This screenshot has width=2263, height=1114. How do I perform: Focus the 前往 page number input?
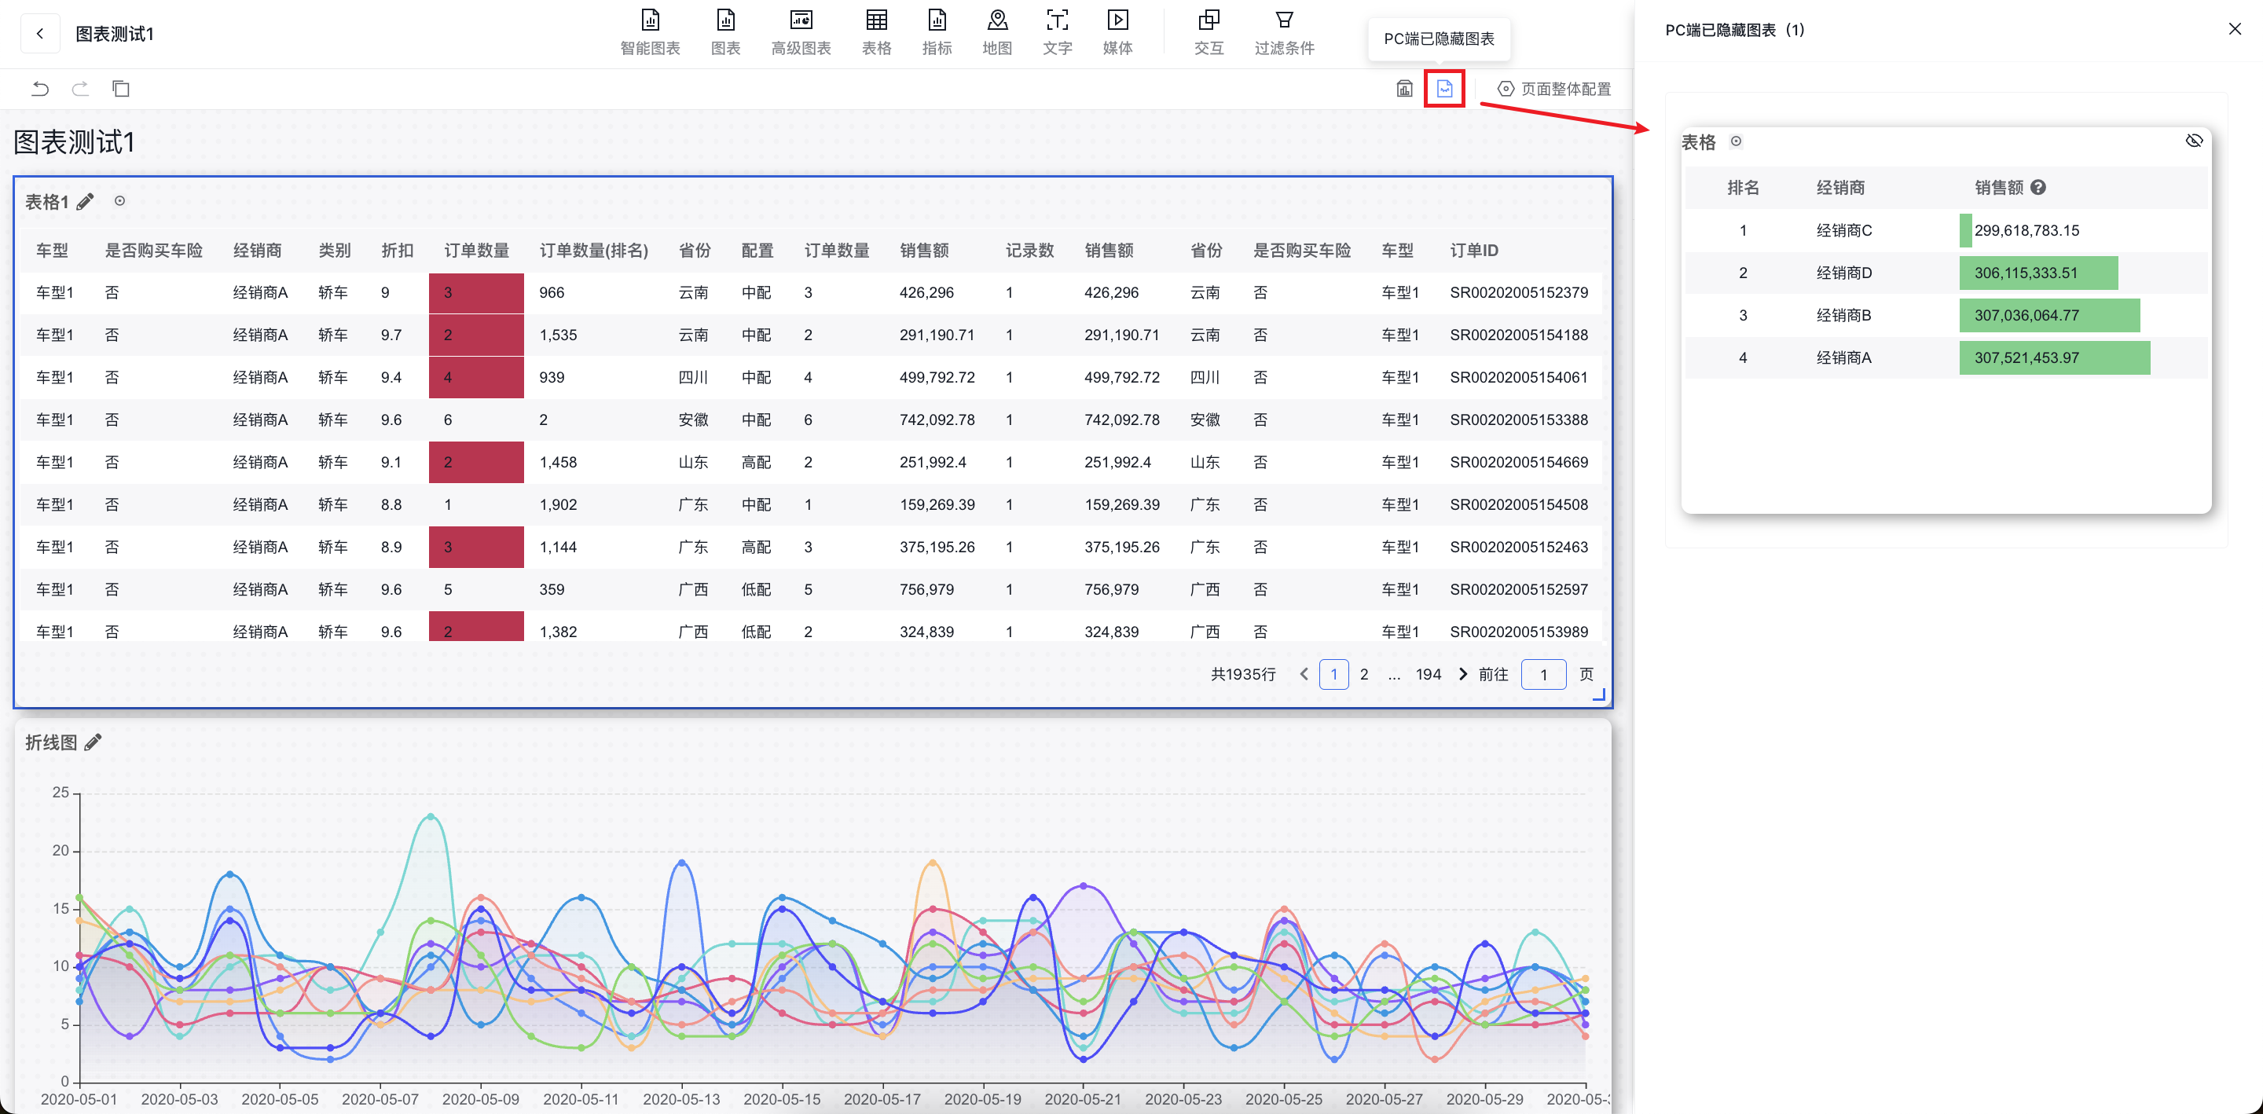1543,674
